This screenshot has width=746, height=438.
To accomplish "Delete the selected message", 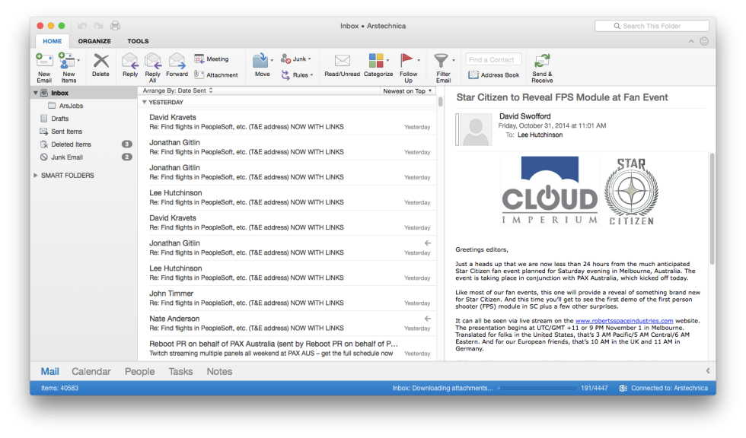I will pyautogui.click(x=101, y=67).
